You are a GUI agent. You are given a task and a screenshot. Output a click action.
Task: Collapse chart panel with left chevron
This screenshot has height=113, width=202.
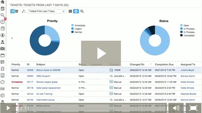(x=12, y=38)
